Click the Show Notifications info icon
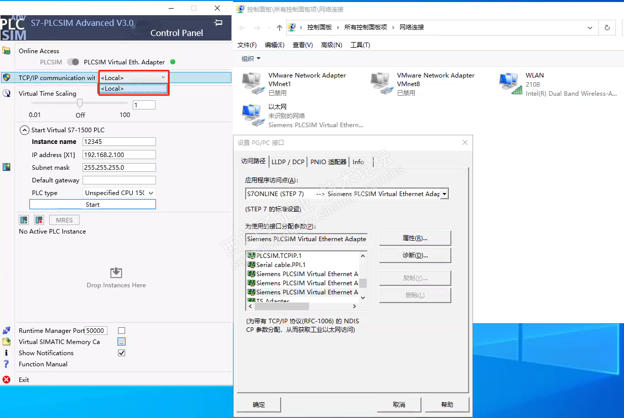This screenshot has height=418, width=624. [6, 353]
